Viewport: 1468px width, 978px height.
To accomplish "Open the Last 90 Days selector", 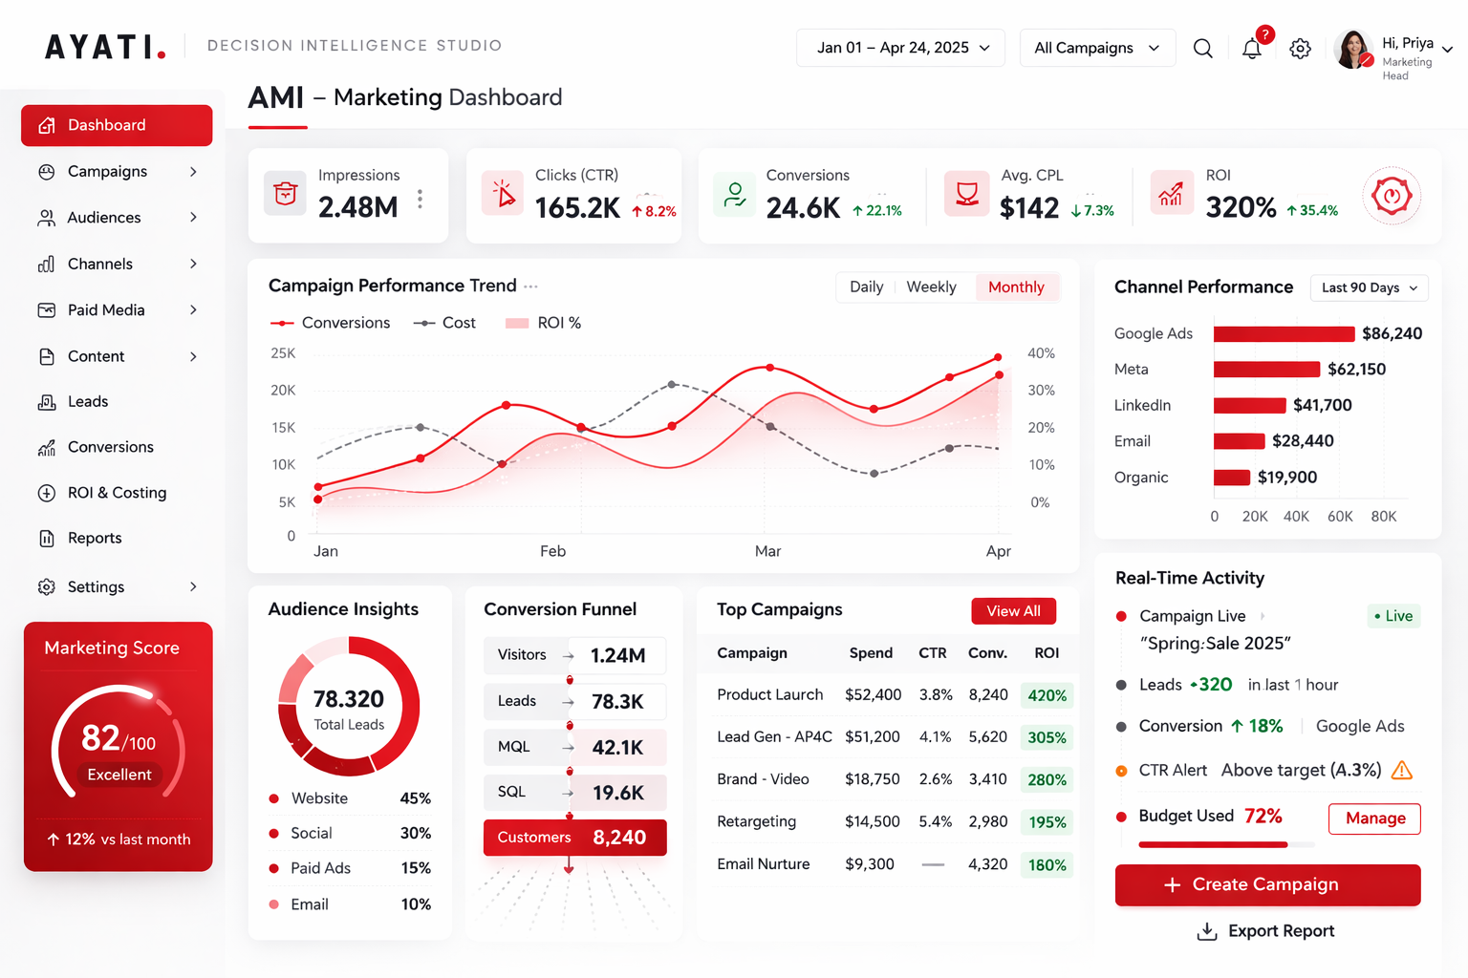I will click(1369, 287).
